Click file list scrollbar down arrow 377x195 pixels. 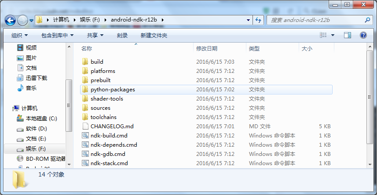[x=370, y=164]
